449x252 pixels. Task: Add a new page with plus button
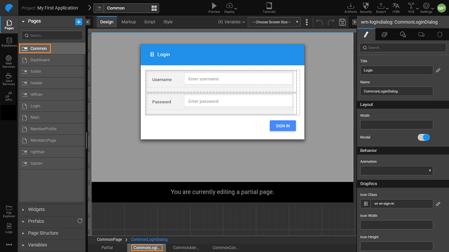78,21
